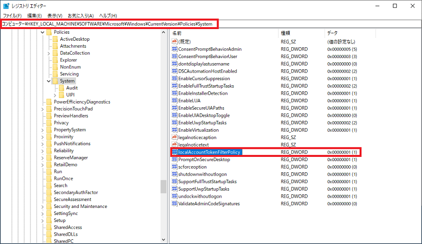
Task: Select the SharedDLLs key in the tree
Action: 66,234
